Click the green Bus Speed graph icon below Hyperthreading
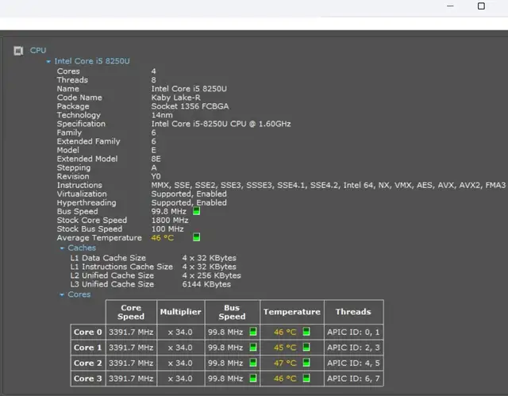Viewport: 508px width, 396px height. click(x=196, y=211)
